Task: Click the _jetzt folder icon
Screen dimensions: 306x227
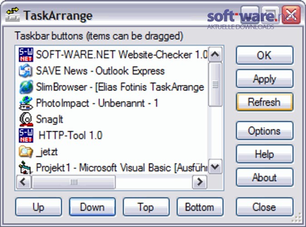Action: (x=26, y=152)
